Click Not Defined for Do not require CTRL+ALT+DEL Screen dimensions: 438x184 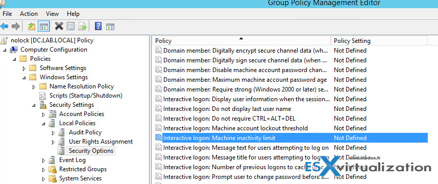[350, 119]
